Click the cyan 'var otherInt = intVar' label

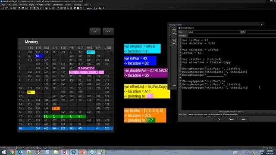142,49
